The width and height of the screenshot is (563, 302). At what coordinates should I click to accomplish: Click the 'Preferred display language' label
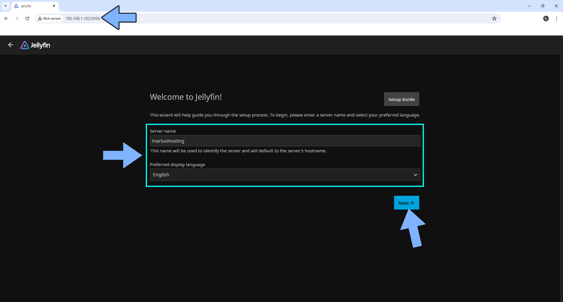tap(177, 165)
